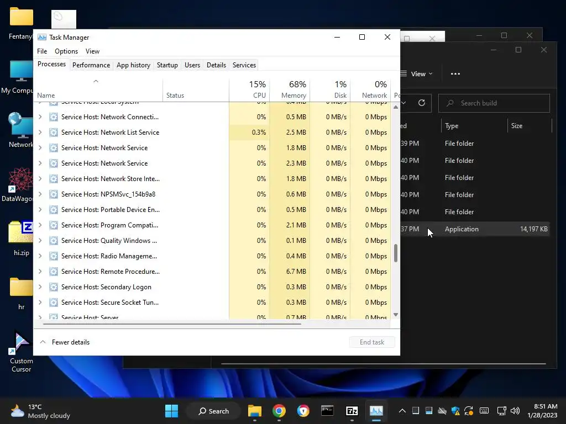Switch to the Services tab
566x424 pixels.
(x=244, y=65)
